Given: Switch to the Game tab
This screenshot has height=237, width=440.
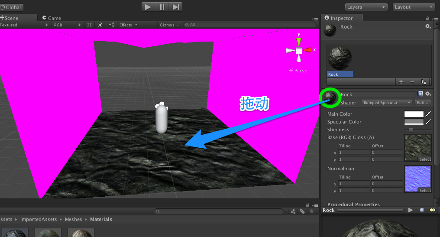Looking at the screenshot, I should (52, 18).
